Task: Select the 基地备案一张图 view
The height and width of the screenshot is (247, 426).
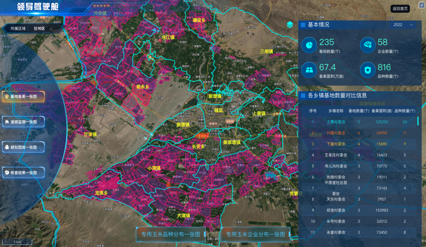Action: click(23, 96)
